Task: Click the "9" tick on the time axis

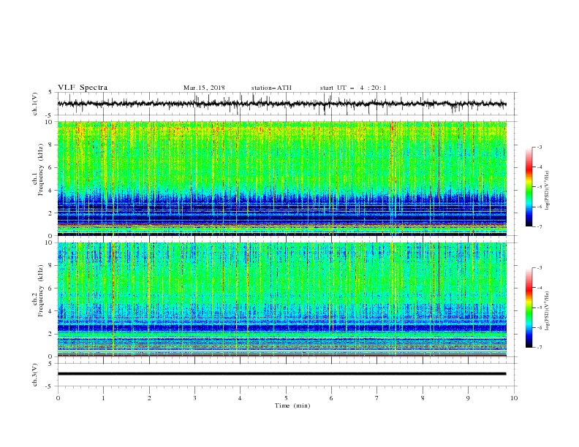Action: point(468,398)
